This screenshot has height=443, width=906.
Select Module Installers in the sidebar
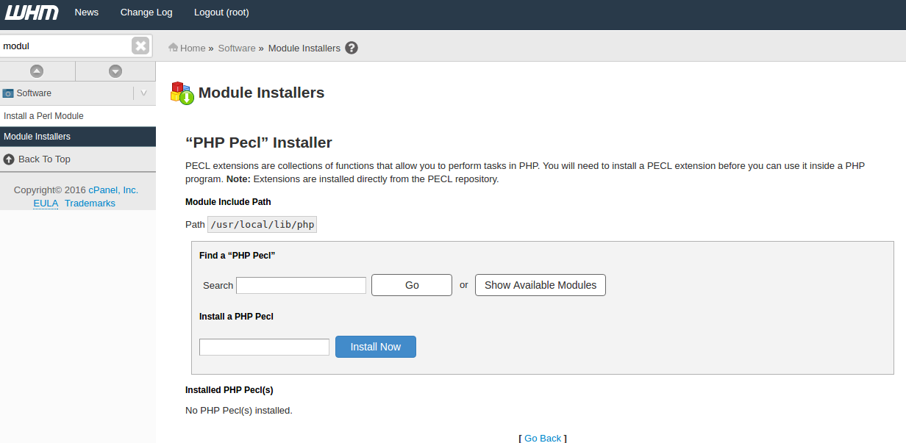[37, 136]
